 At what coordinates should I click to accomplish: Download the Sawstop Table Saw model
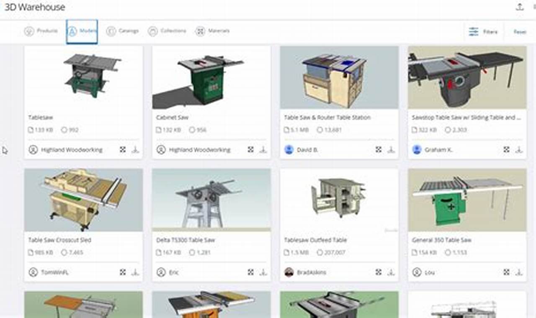click(520, 149)
